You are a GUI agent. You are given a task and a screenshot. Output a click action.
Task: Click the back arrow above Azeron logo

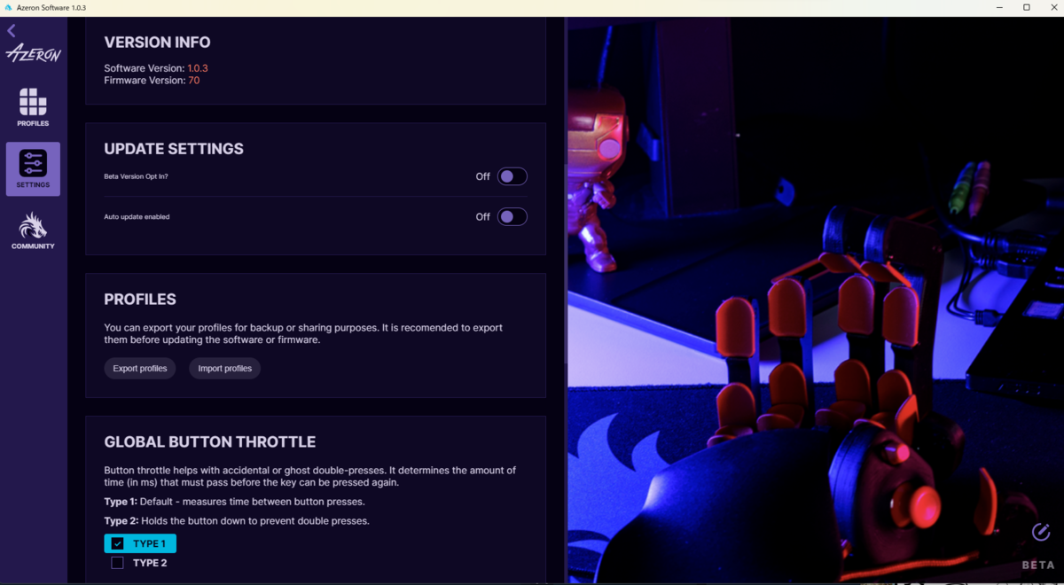tap(12, 31)
